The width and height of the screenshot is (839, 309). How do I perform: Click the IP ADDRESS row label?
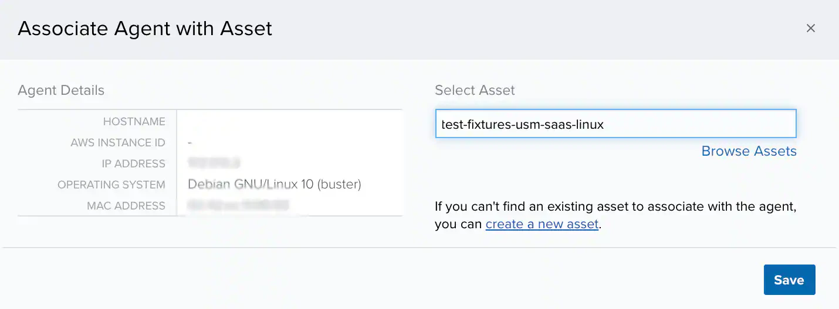tap(133, 164)
